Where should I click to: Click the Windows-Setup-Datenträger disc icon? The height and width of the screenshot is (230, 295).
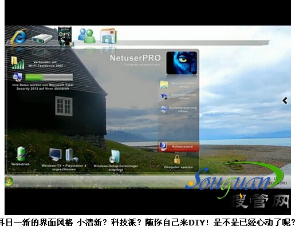coord(115,156)
